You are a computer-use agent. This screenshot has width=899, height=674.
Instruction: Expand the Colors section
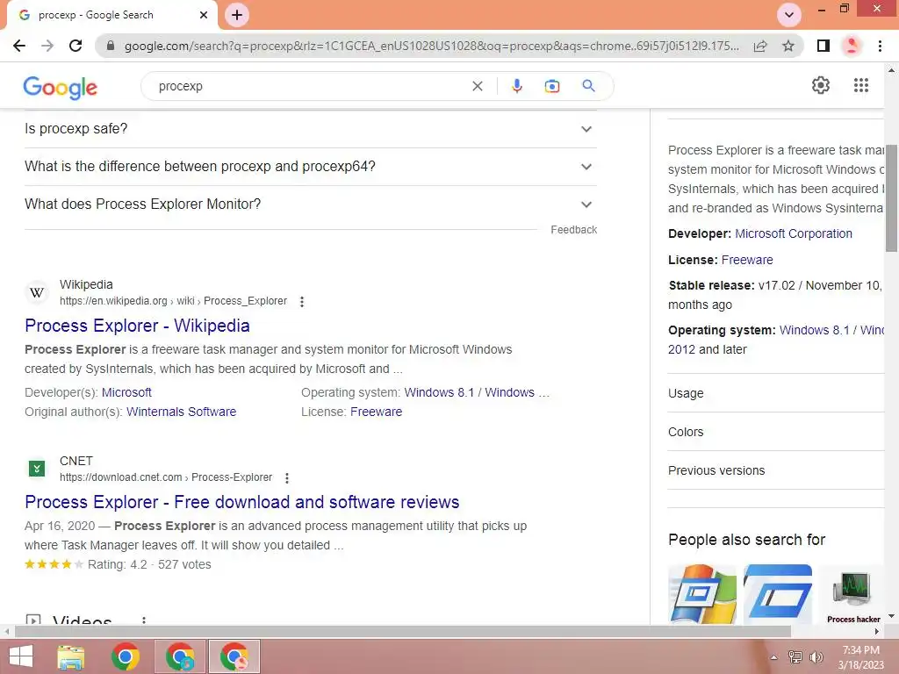click(x=776, y=432)
